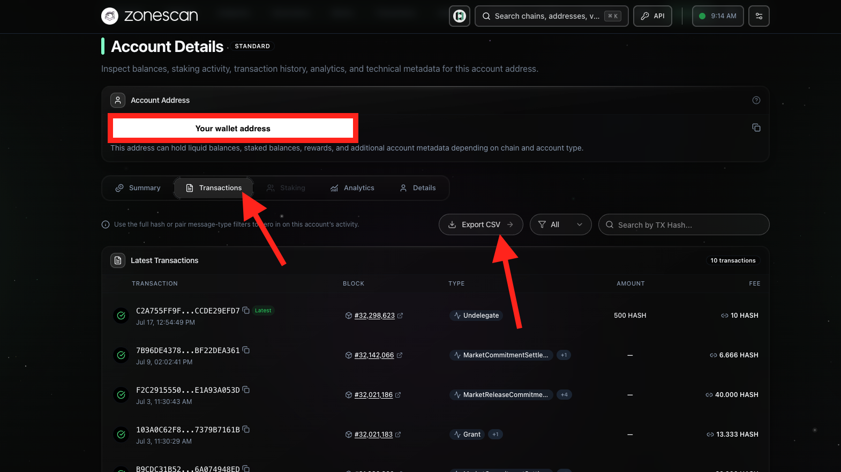
Task: Click success status icon for C2A755FF9F transaction
Action: pyautogui.click(x=121, y=316)
